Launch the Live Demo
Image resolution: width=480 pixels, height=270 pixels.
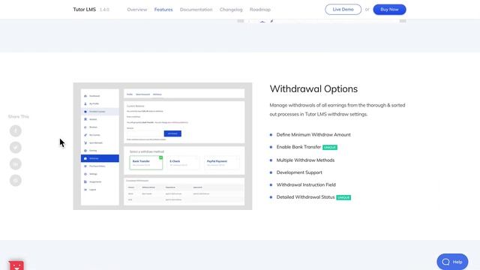343,10
